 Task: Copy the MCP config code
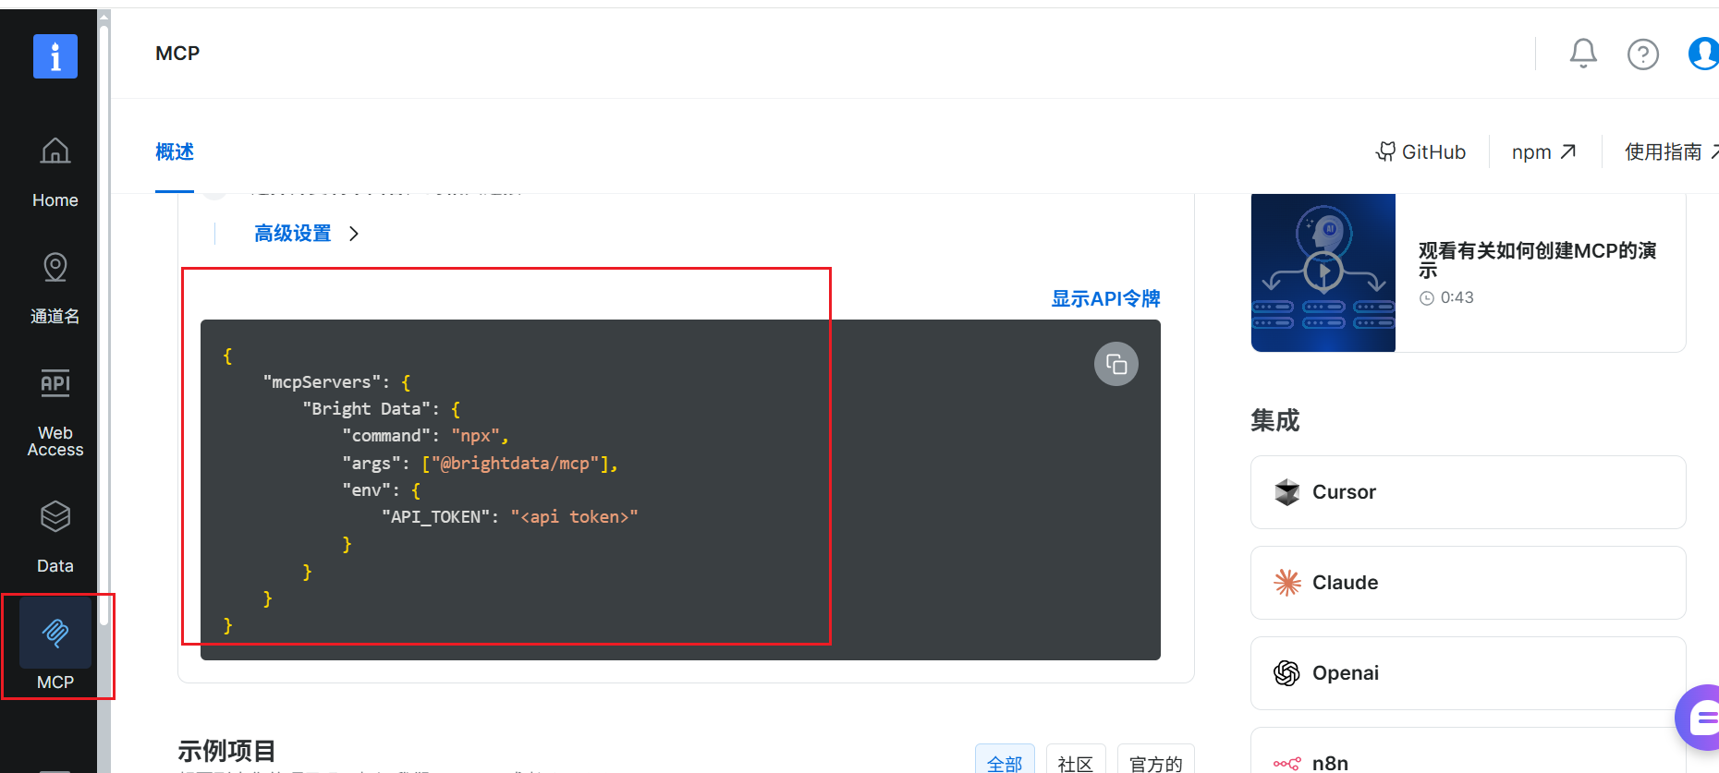[1116, 364]
